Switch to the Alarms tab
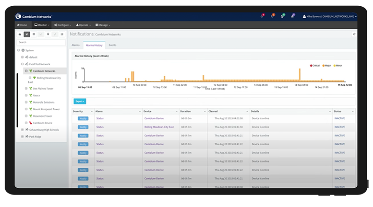This screenshot has height=207, width=373. (76, 45)
